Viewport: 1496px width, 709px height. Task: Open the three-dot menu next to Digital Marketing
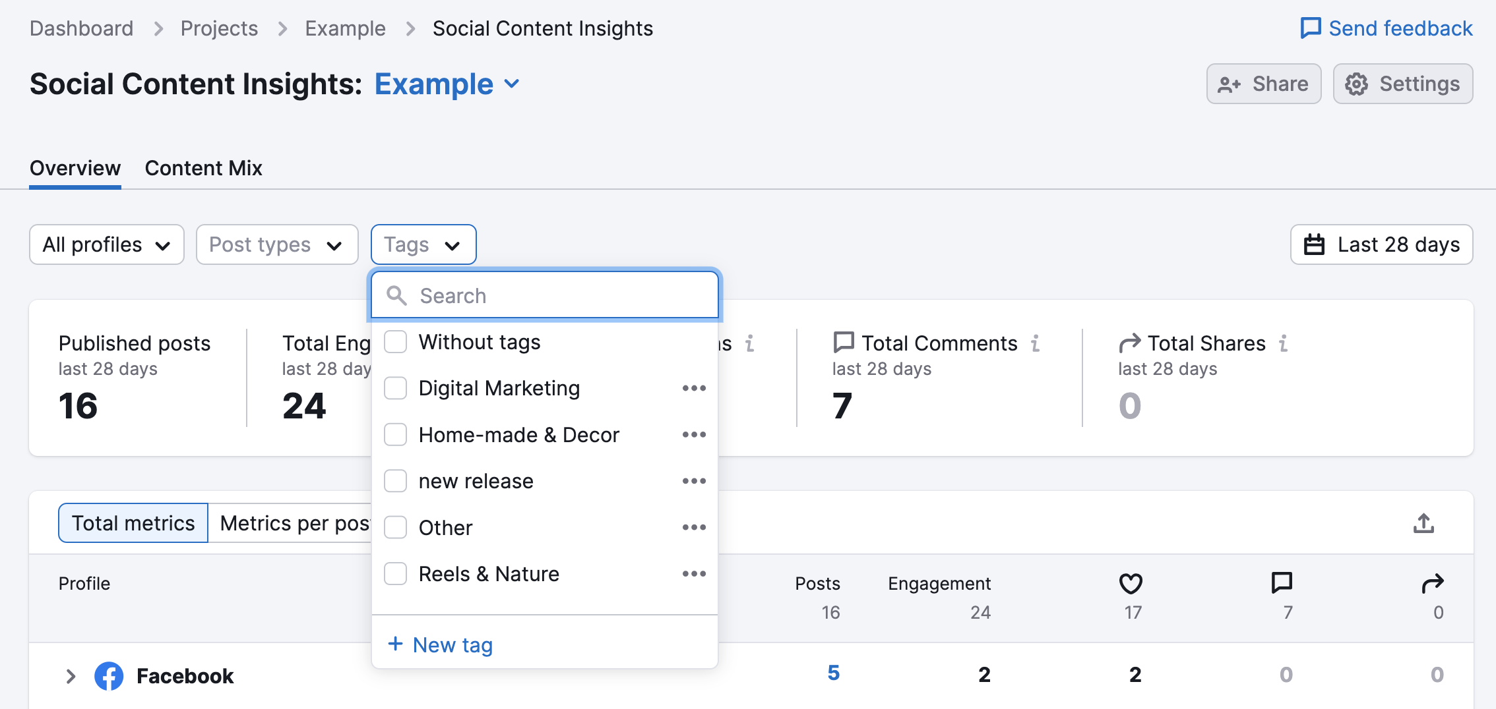[693, 388]
